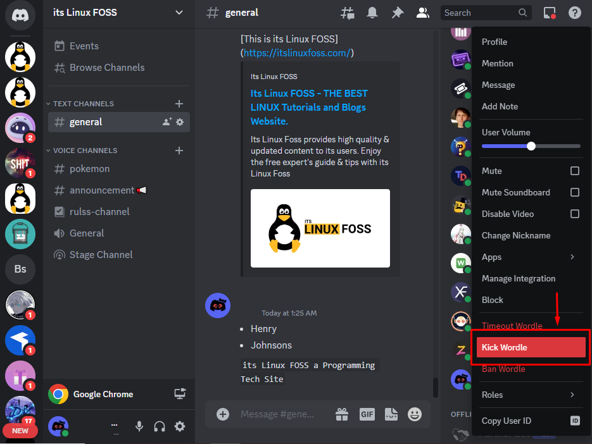Toggle microphone mute in user panel
Image resolution: width=592 pixels, height=444 pixels.
pyautogui.click(x=139, y=426)
